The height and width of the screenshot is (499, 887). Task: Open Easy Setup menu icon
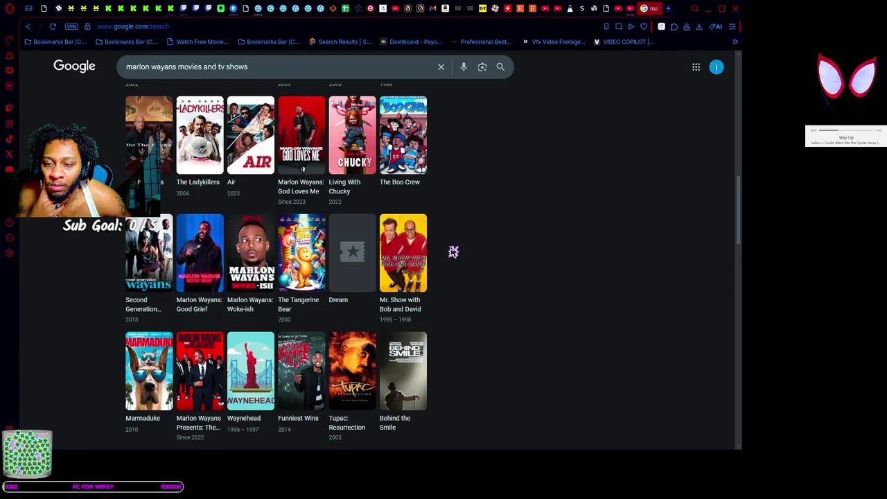click(732, 26)
